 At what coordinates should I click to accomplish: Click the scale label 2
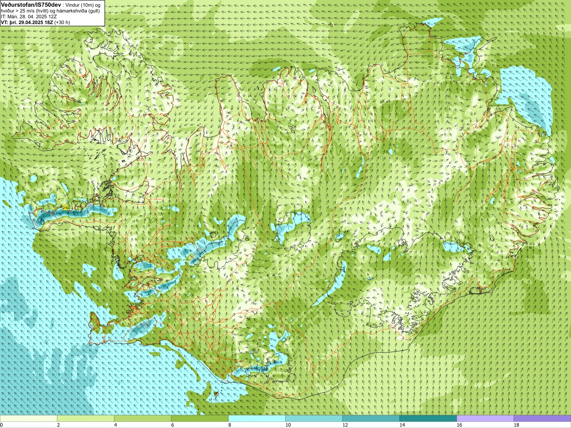click(x=58, y=425)
